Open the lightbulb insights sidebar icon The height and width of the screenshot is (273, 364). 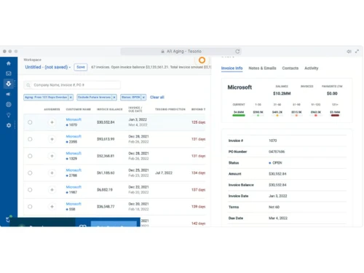pyautogui.click(x=9, y=115)
